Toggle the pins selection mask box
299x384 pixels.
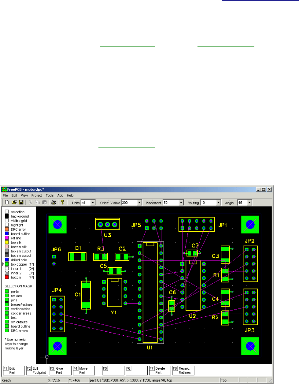pyautogui.click(x=7, y=300)
